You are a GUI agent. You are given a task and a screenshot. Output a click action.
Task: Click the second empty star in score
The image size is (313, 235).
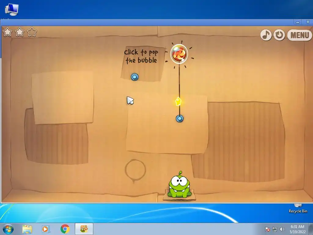20,32
